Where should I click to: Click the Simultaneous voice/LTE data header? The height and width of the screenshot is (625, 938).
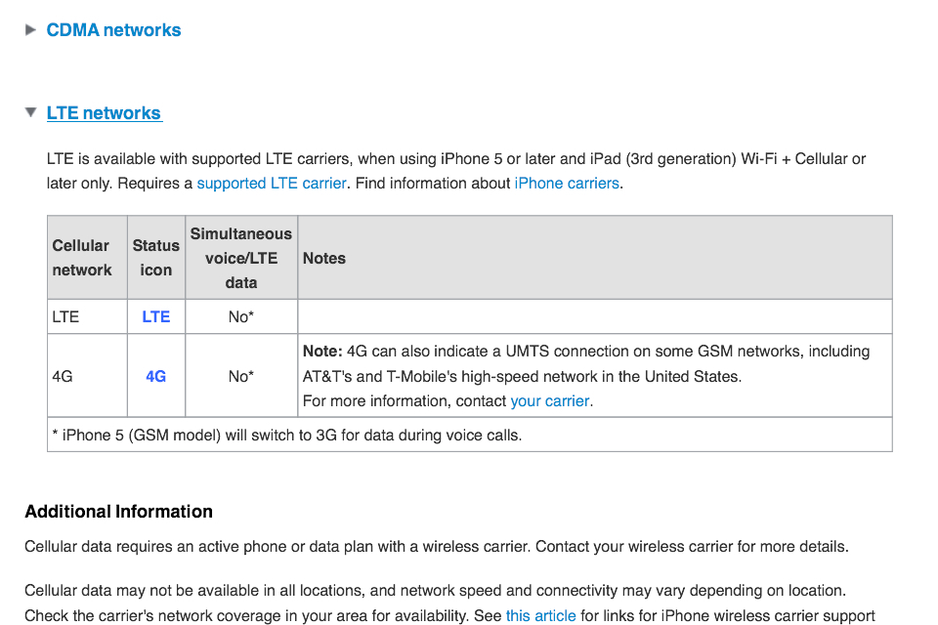240,258
